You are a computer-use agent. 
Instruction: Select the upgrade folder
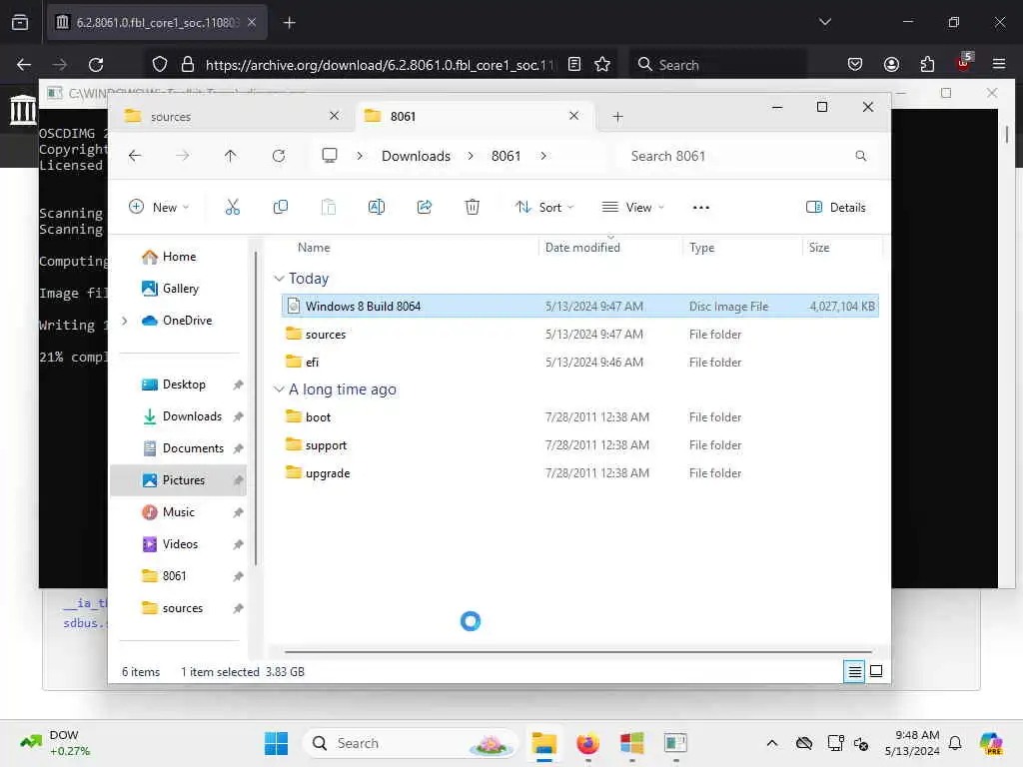tap(580, 472)
